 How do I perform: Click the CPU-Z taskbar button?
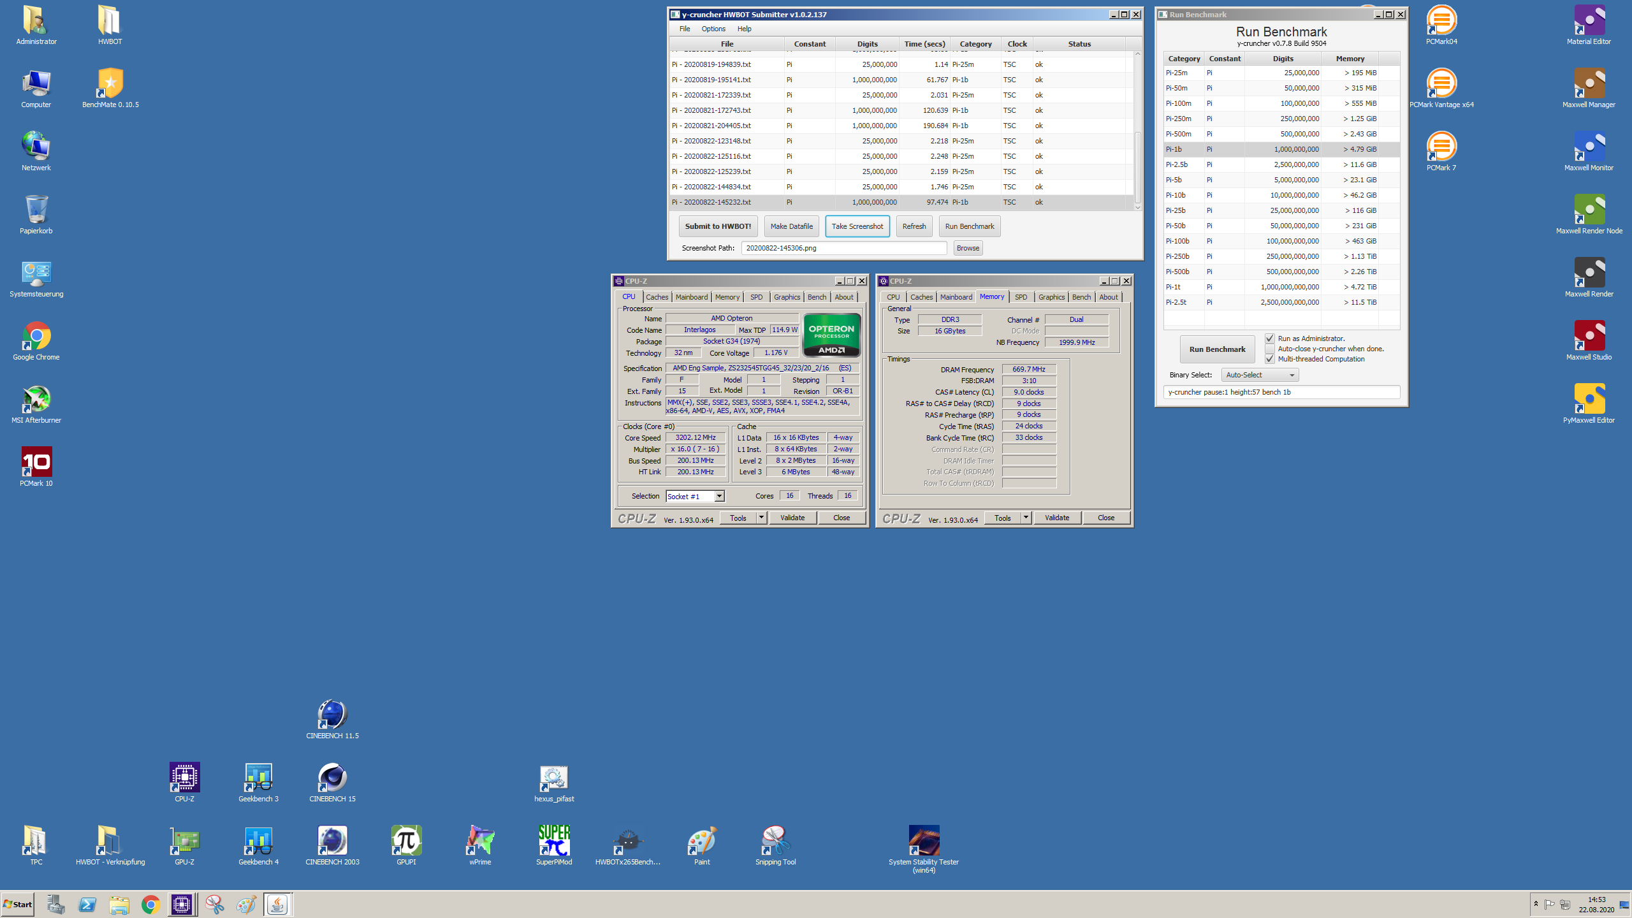(x=182, y=904)
